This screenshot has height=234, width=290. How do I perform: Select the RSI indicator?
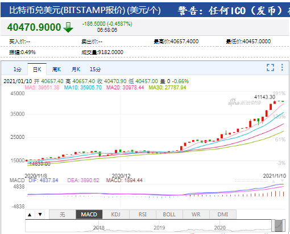tap(143, 215)
